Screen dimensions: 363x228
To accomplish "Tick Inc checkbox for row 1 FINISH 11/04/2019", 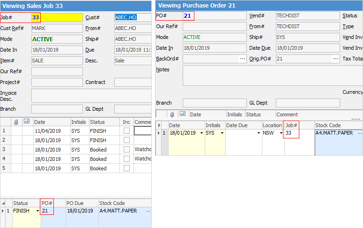I will (126, 131).
